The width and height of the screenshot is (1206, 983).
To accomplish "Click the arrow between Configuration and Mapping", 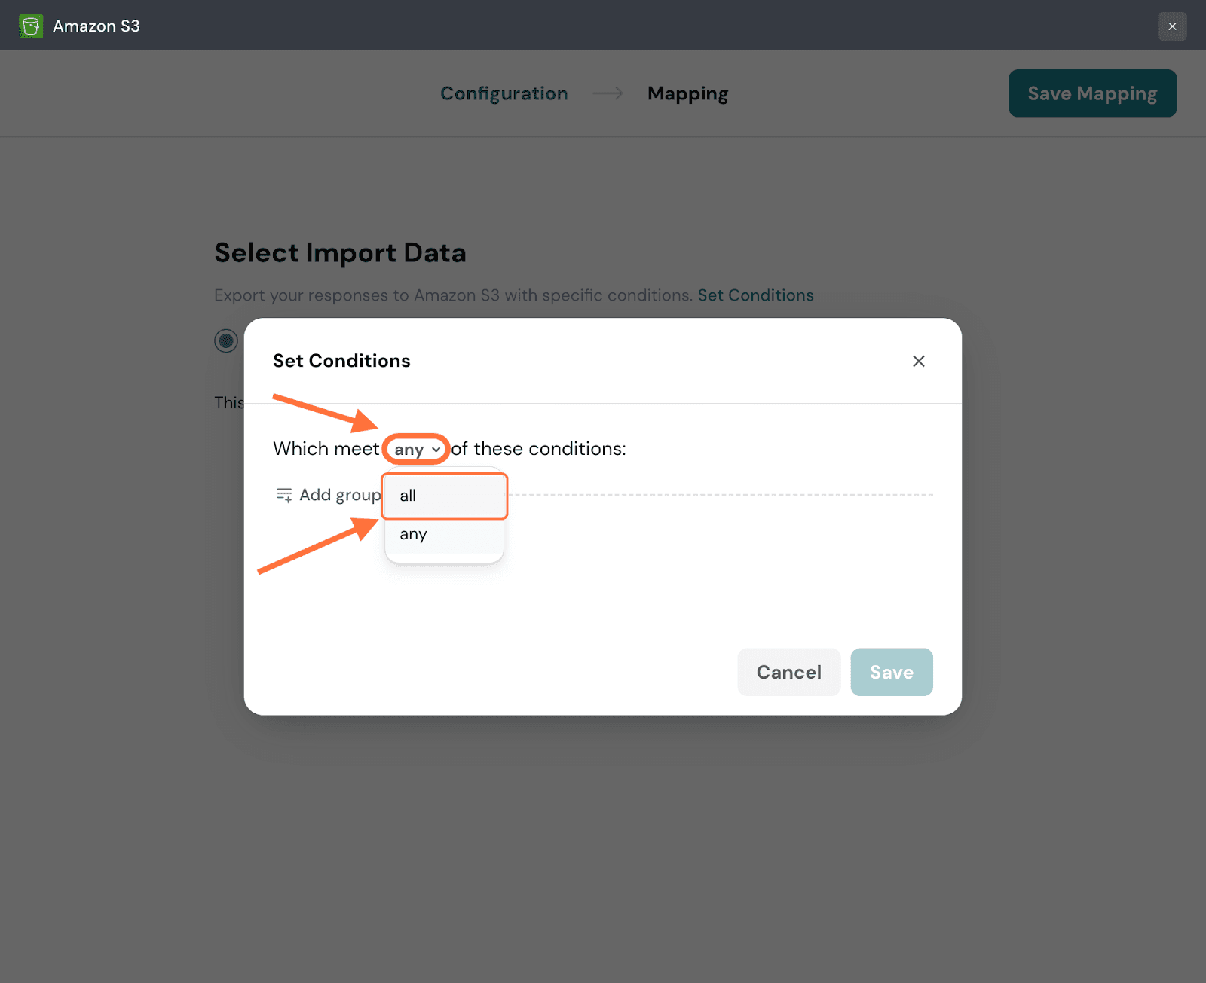I will (608, 93).
